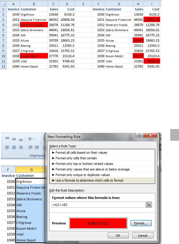This screenshot has height=244, width=179.
Task: Select column E header in the top sheet
Action: point(83,4)
